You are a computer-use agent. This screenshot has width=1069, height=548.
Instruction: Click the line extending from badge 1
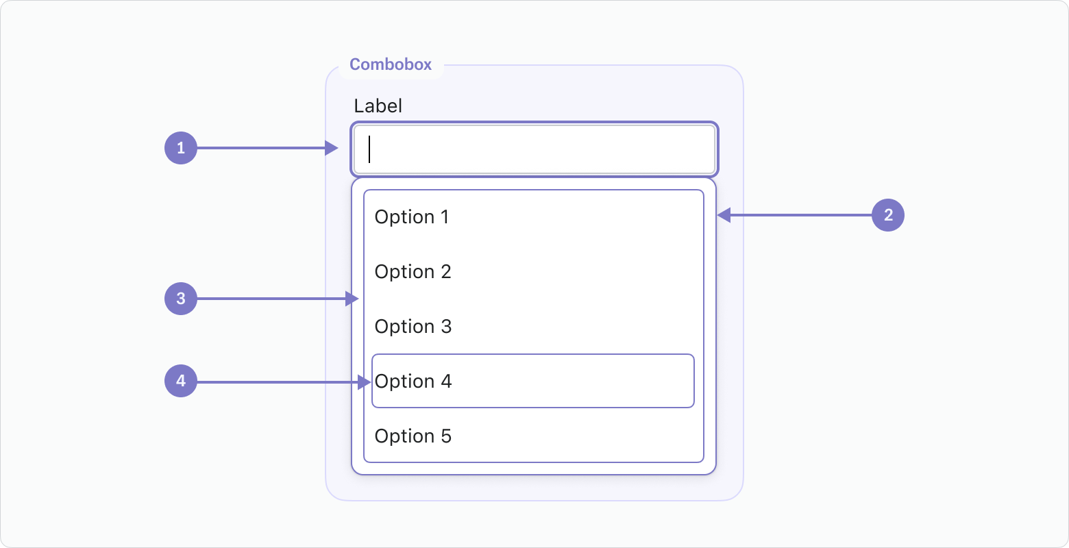[x=260, y=148]
